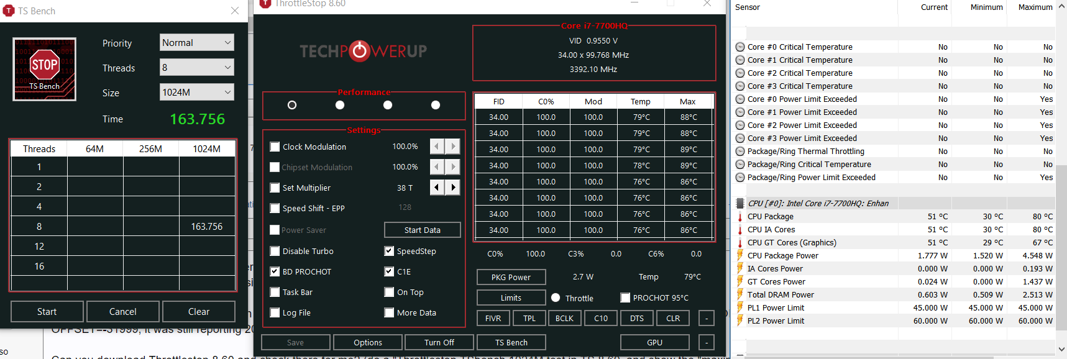Enable the Log File checkbox

(275, 313)
